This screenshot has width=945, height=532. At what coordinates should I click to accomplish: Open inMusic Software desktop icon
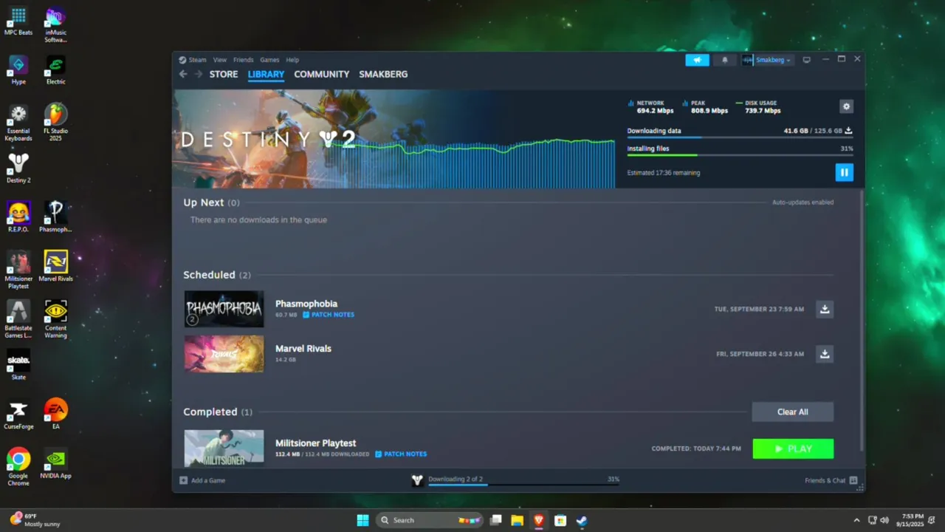click(55, 24)
